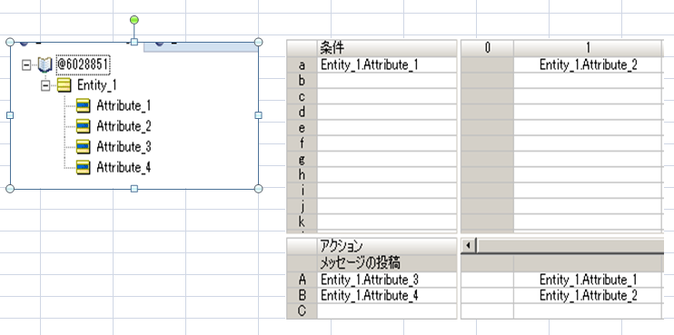The height and width of the screenshot is (335, 674).
Task: Click the green rotation handle above the image
Action: (134, 20)
